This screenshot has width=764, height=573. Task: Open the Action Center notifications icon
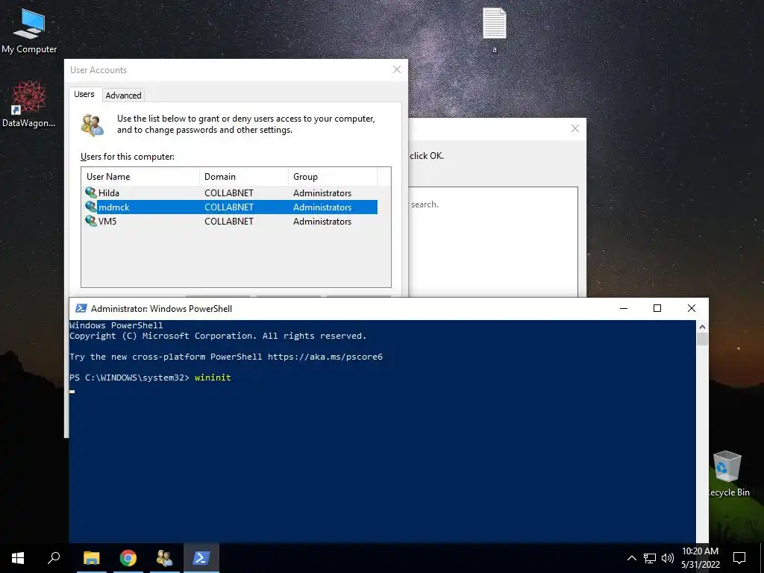click(x=739, y=558)
